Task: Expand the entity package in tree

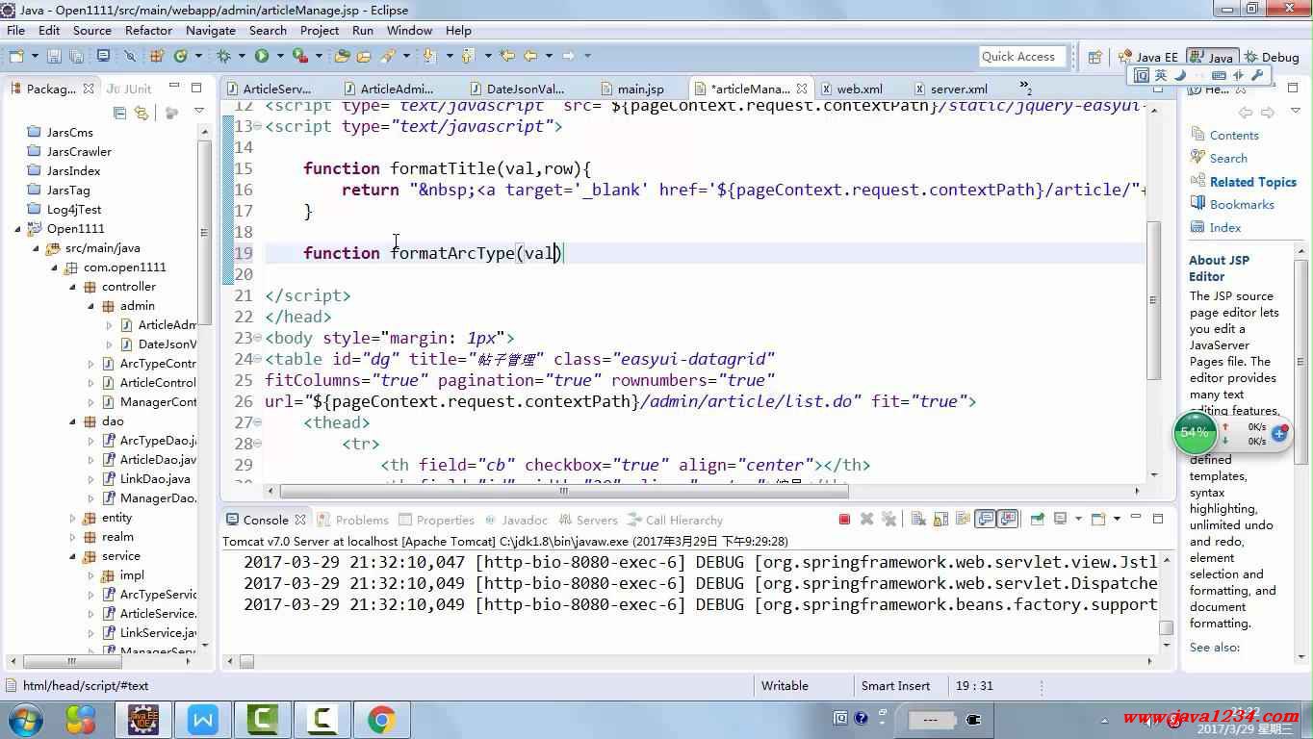Action: click(x=73, y=518)
